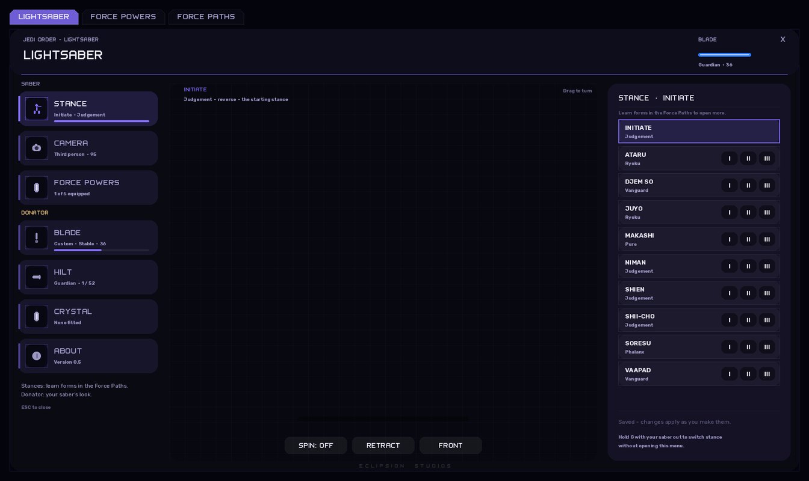Click the Blade exclamation icon
809x481 pixels.
coord(37,237)
